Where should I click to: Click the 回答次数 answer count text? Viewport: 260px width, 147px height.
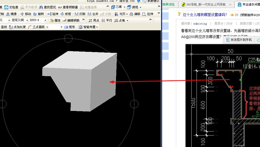(250, 24)
